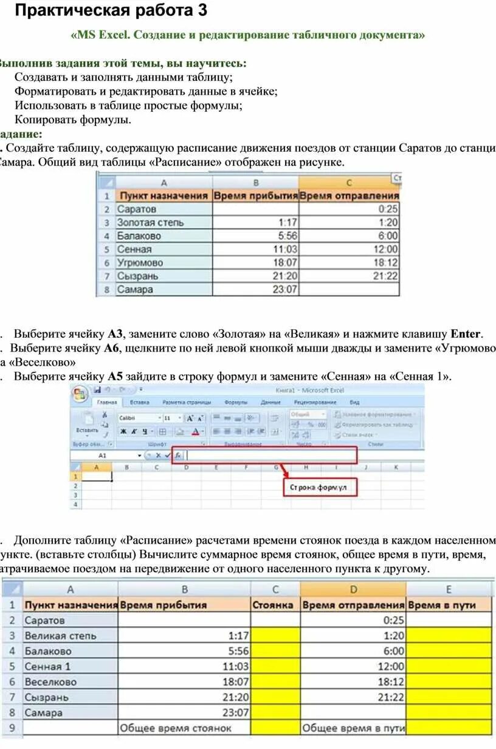Open Стили ячеек dropdown

[x=356, y=435]
